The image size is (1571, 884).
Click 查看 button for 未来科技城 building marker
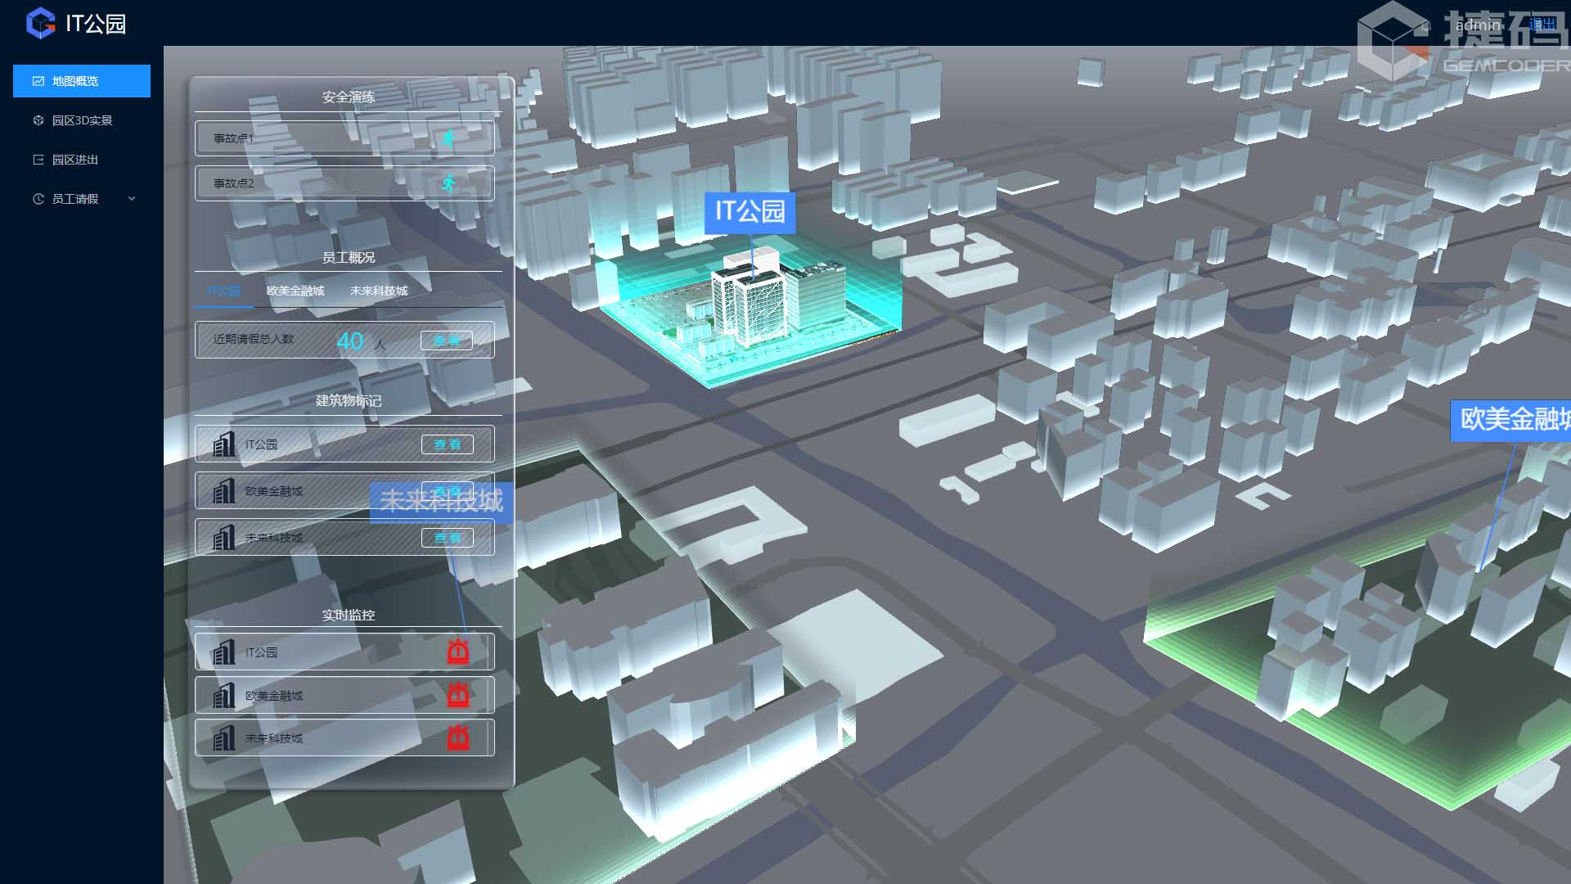pyautogui.click(x=447, y=538)
